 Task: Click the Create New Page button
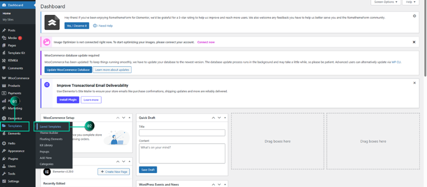[114, 172]
